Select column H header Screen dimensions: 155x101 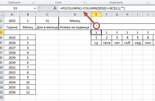click(127, 15)
